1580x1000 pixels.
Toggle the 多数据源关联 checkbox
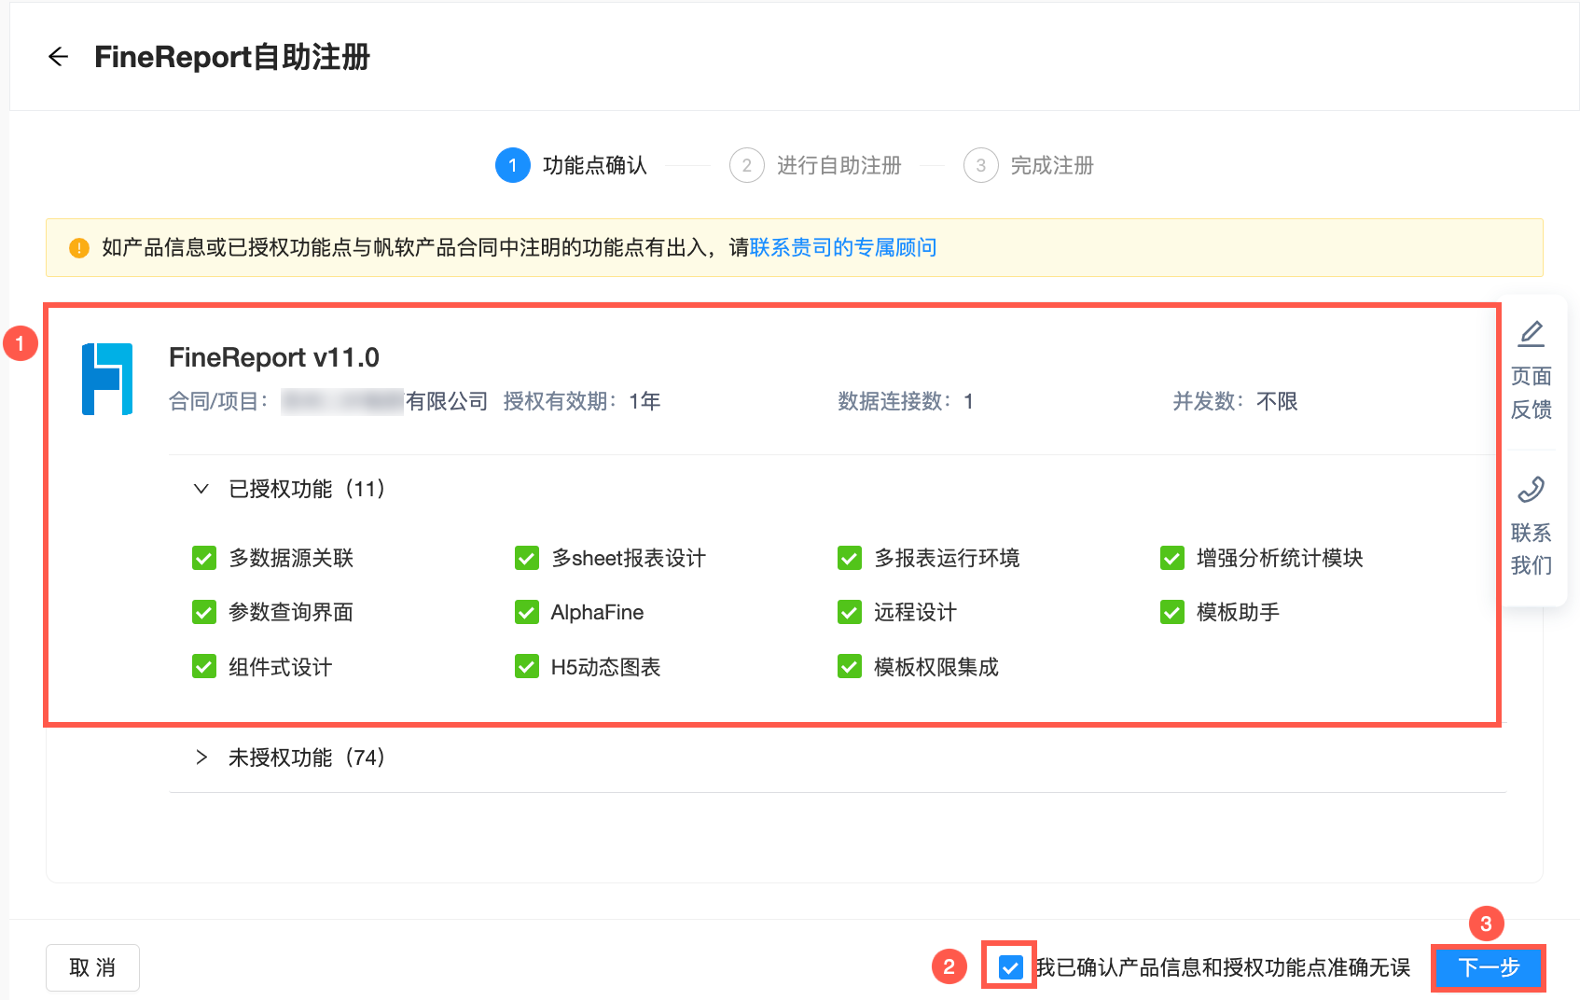[x=204, y=558]
